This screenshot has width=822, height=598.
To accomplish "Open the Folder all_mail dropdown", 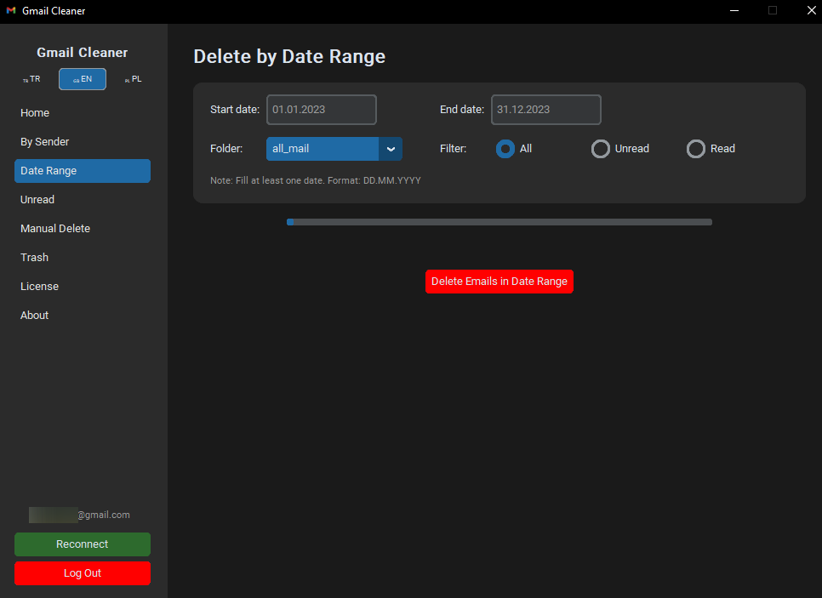I will click(x=334, y=149).
